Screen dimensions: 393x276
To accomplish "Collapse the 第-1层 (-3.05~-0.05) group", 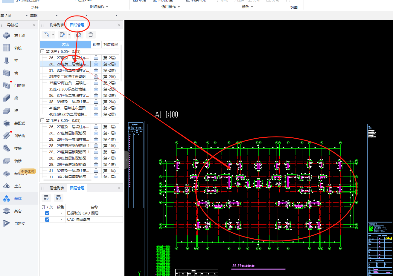I will coord(42,120).
